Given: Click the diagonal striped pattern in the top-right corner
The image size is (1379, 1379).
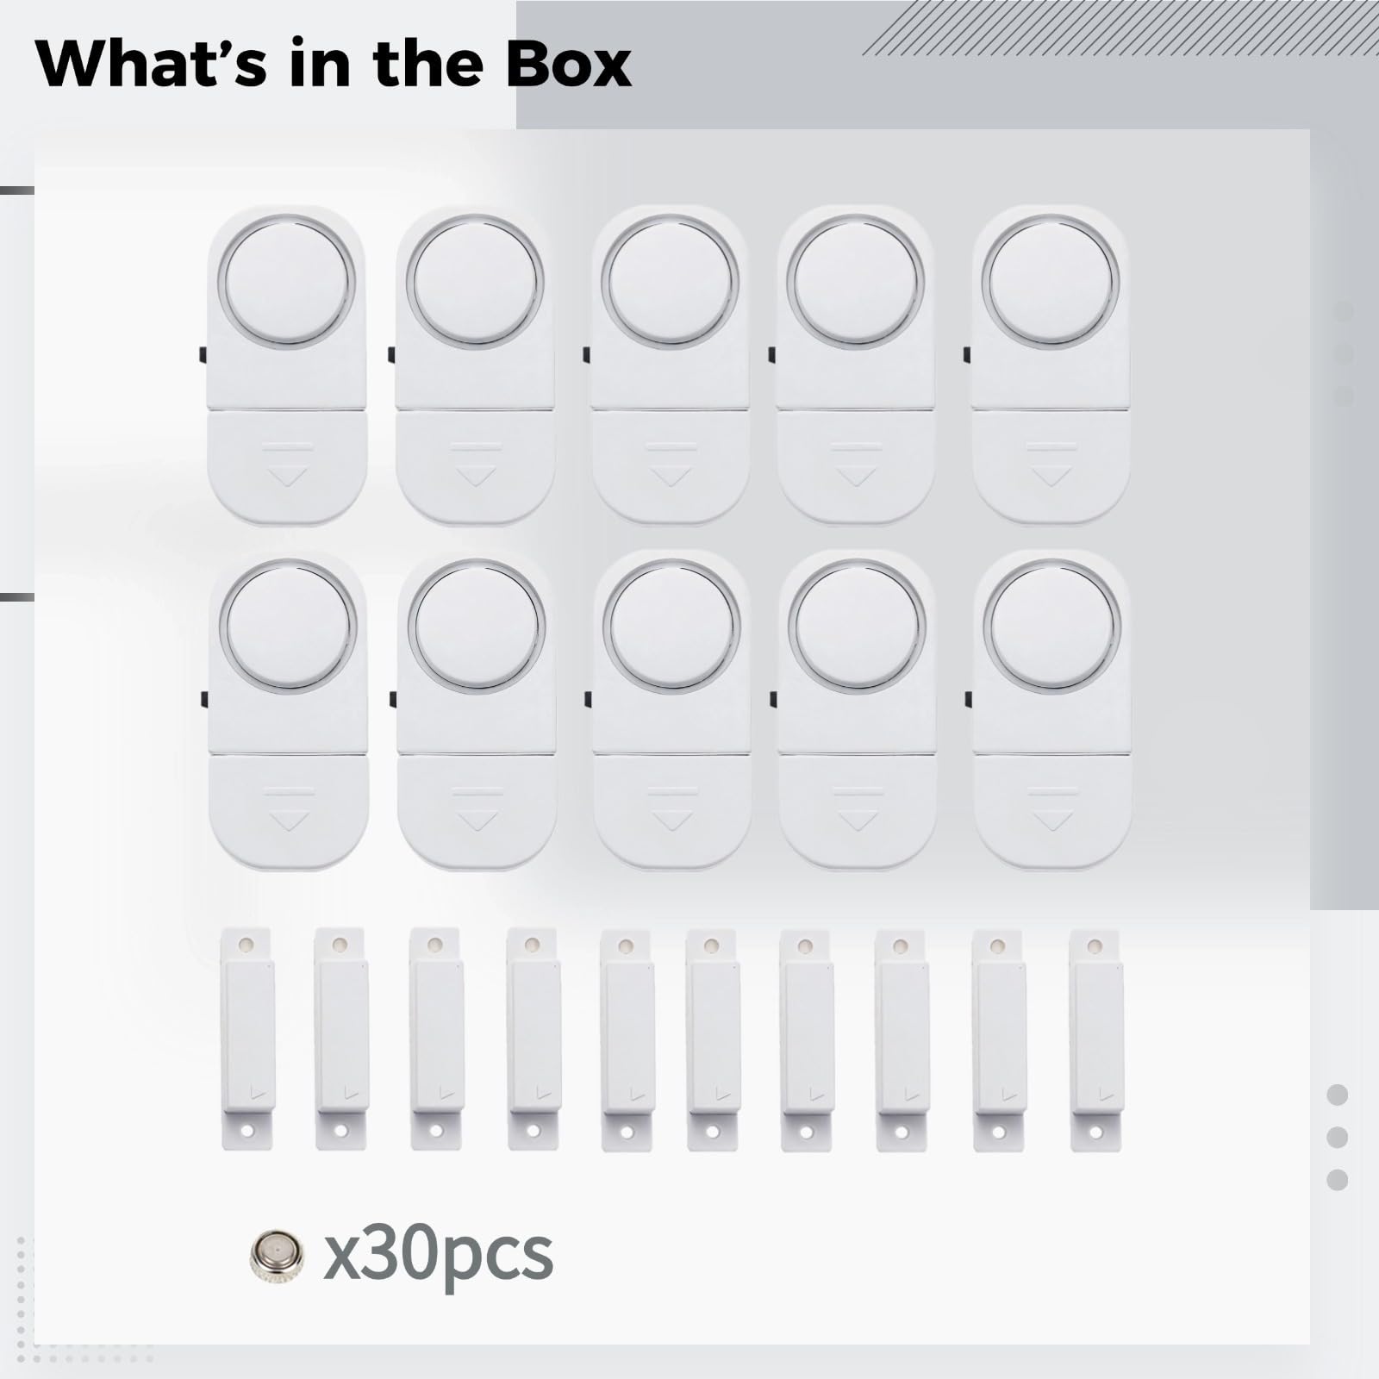Looking at the screenshot, I should [1120, 28].
